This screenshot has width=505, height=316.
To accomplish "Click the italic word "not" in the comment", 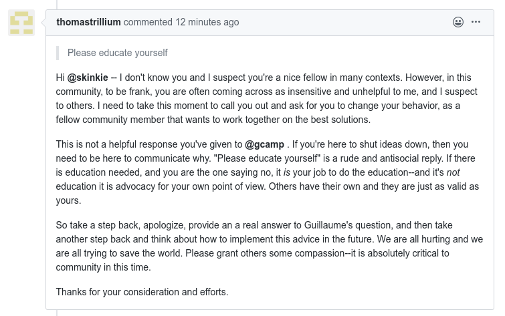I will click(x=453, y=172).
